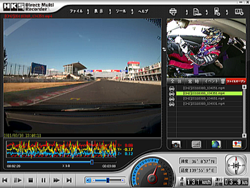The image size is (250, 188).
Task: Open the device settings icon in toolbar
Action: tap(217, 12)
